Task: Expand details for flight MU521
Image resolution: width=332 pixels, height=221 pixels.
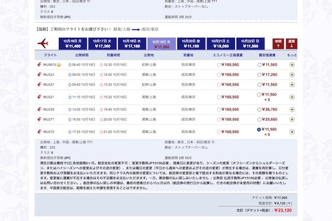Action: pyautogui.click(x=292, y=97)
